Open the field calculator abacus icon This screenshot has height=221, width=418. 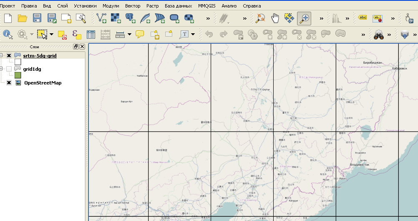[105, 34]
